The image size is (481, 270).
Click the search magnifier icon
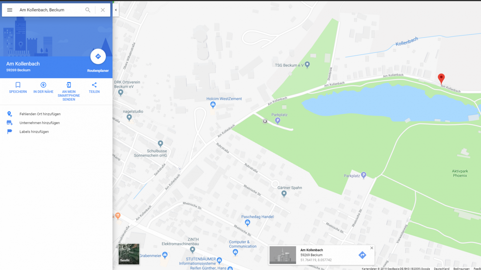coord(88,10)
